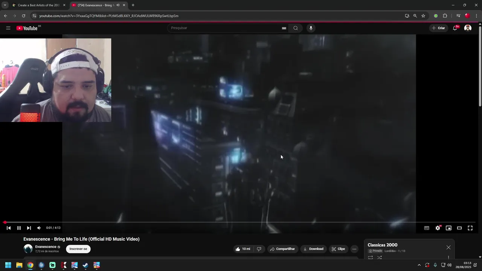The image size is (482, 271).
Task: Open the green dollar extension
Action: point(436,16)
